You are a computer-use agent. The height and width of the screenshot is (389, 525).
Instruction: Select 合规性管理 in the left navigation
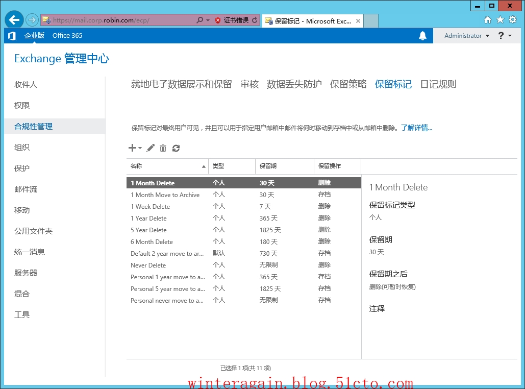pyautogui.click(x=55, y=126)
